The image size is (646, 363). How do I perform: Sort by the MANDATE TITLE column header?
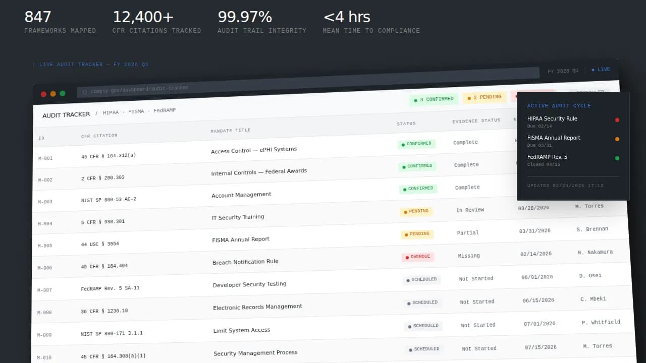pyautogui.click(x=231, y=131)
